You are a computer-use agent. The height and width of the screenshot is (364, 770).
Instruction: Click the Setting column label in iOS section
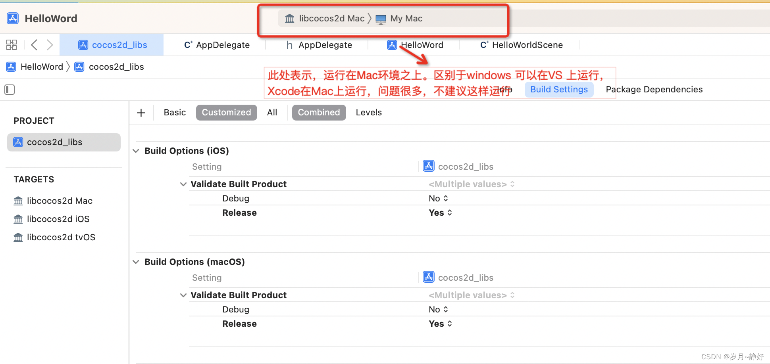pyautogui.click(x=207, y=167)
